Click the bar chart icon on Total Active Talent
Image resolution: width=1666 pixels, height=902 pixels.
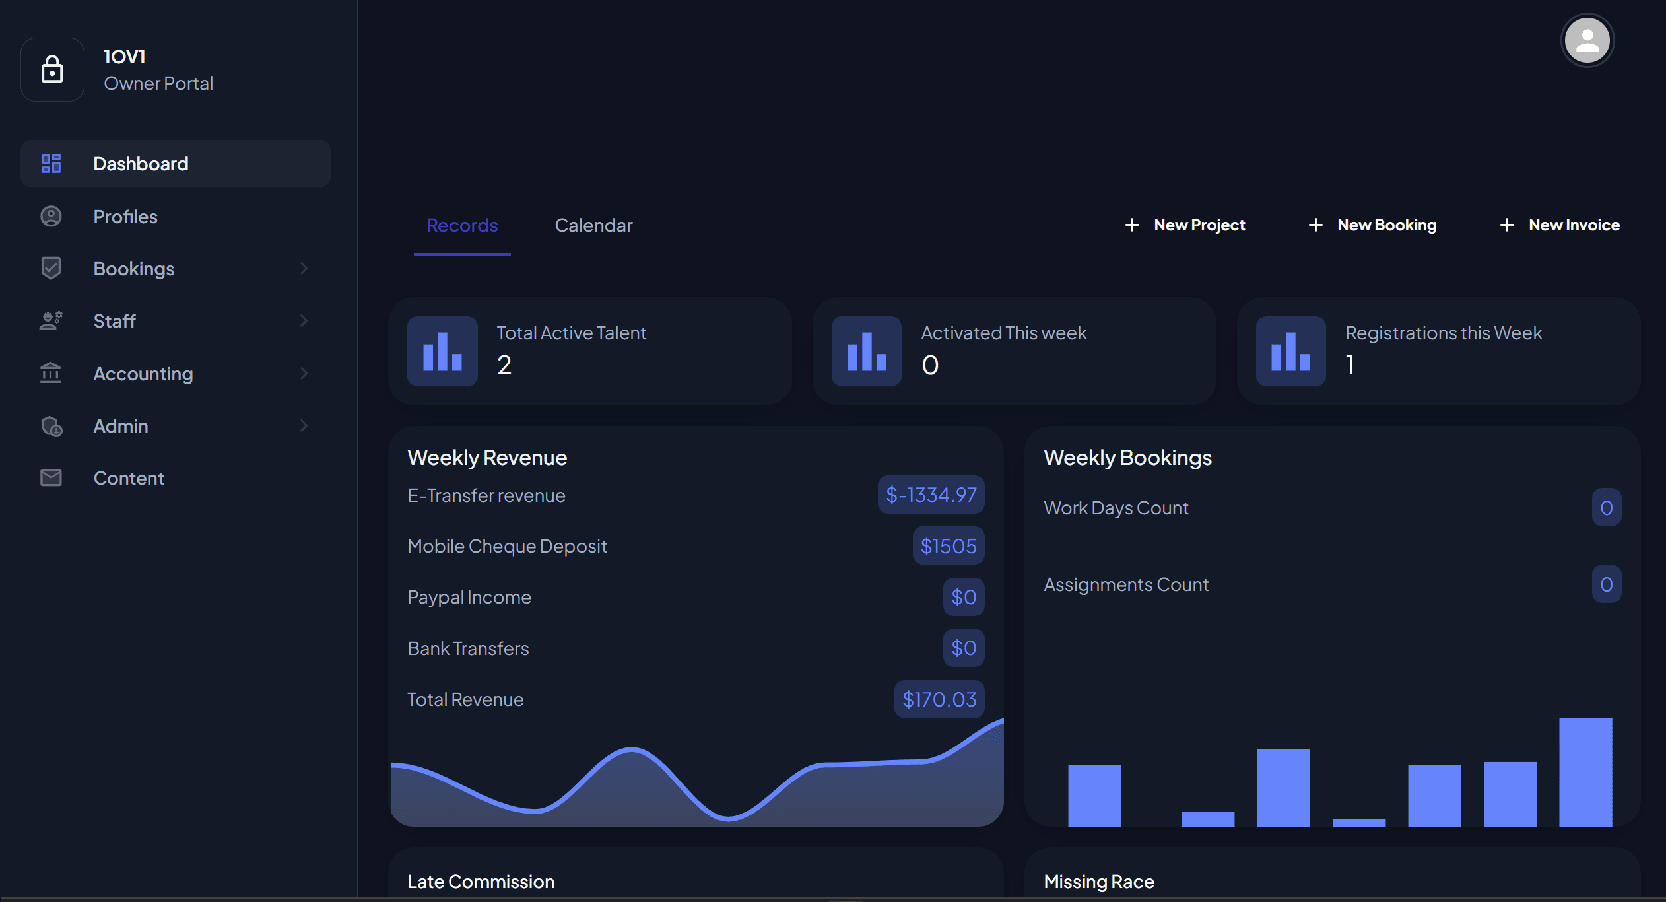(x=442, y=351)
